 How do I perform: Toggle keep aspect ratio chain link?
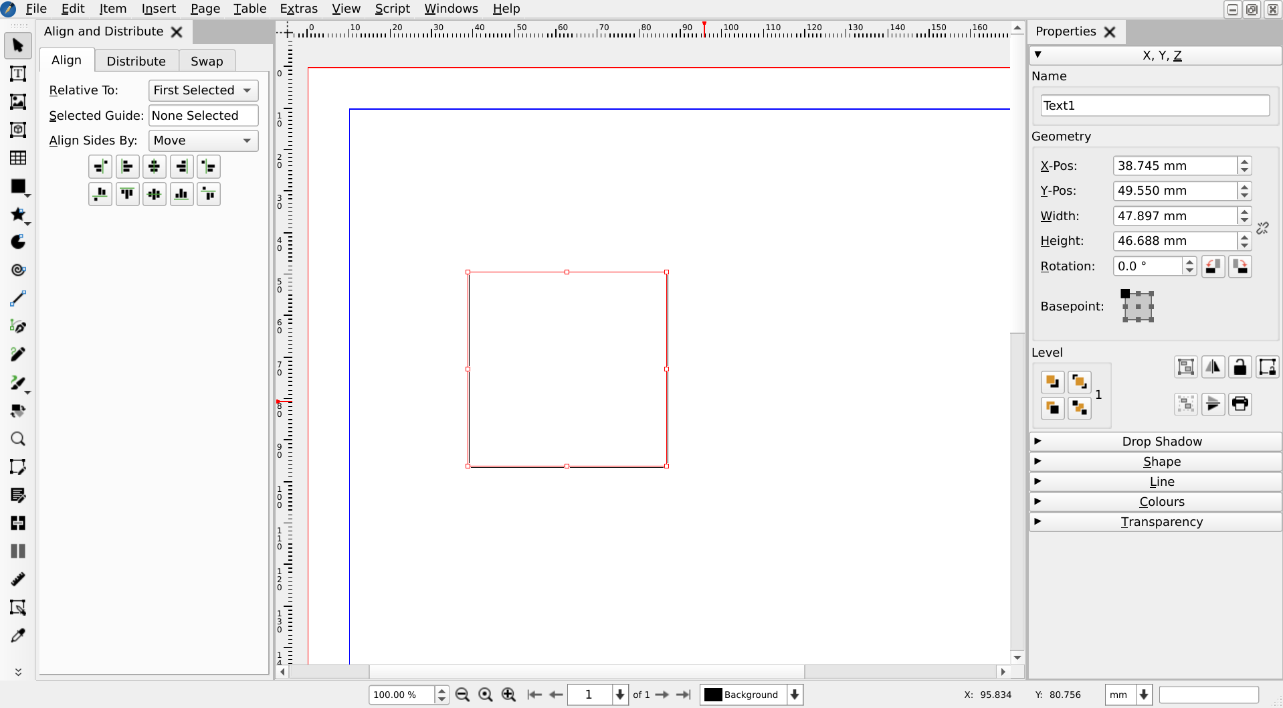[1262, 229]
